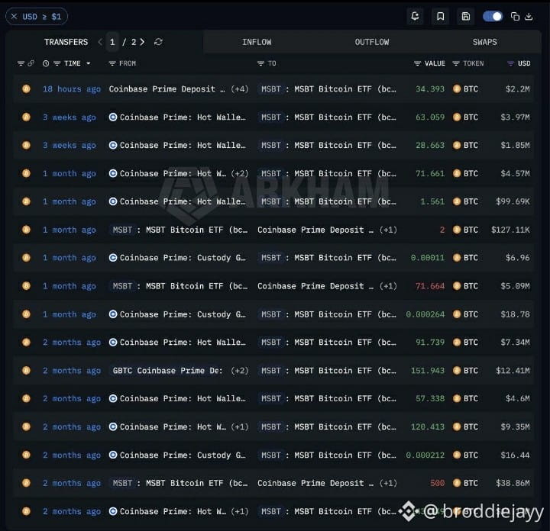The height and width of the screenshot is (531, 550).
Task: Switch to the OUTFLOW tab
Action: pos(372,42)
